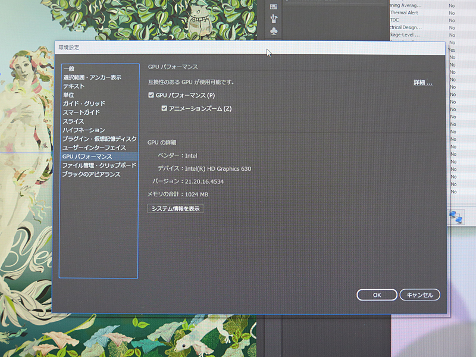
Task: Open the Symbols panel via the club icon
Action: click(x=274, y=31)
